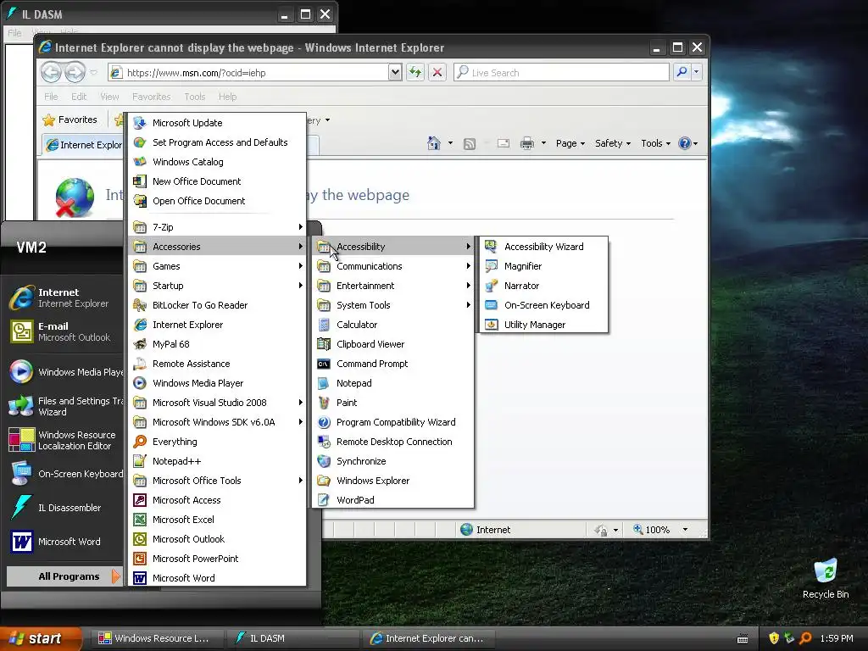
Task: Open Microsoft PowerPoint in All Programs
Action: tap(217, 559)
